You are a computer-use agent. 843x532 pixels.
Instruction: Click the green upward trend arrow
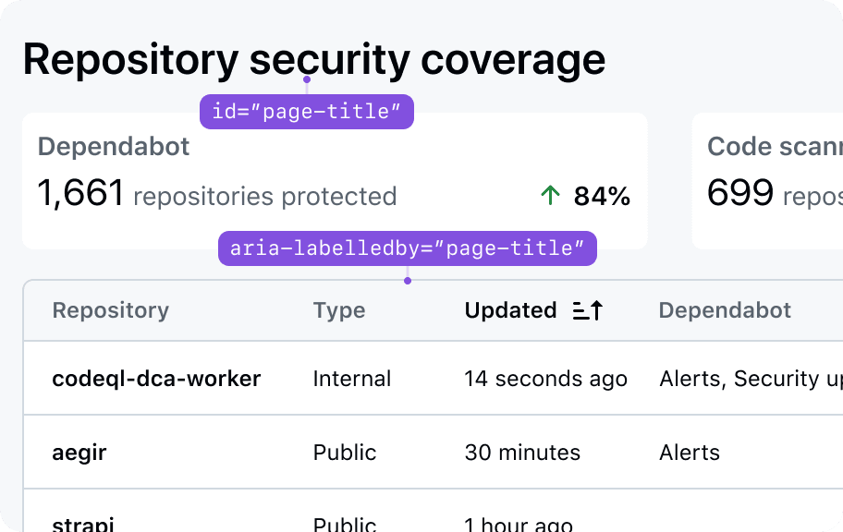[550, 196]
